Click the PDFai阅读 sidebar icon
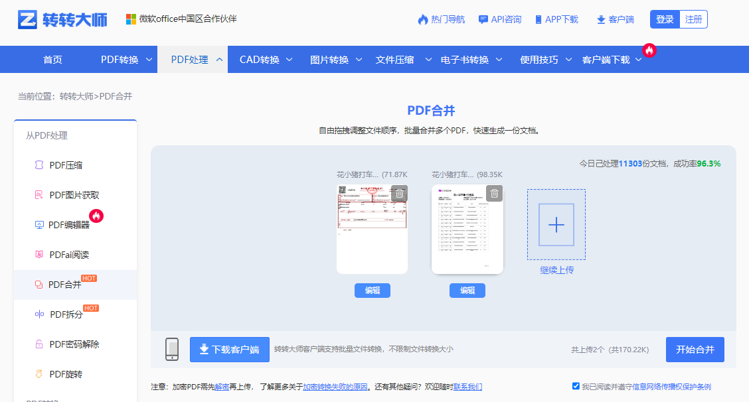749x402 pixels. [39, 255]
